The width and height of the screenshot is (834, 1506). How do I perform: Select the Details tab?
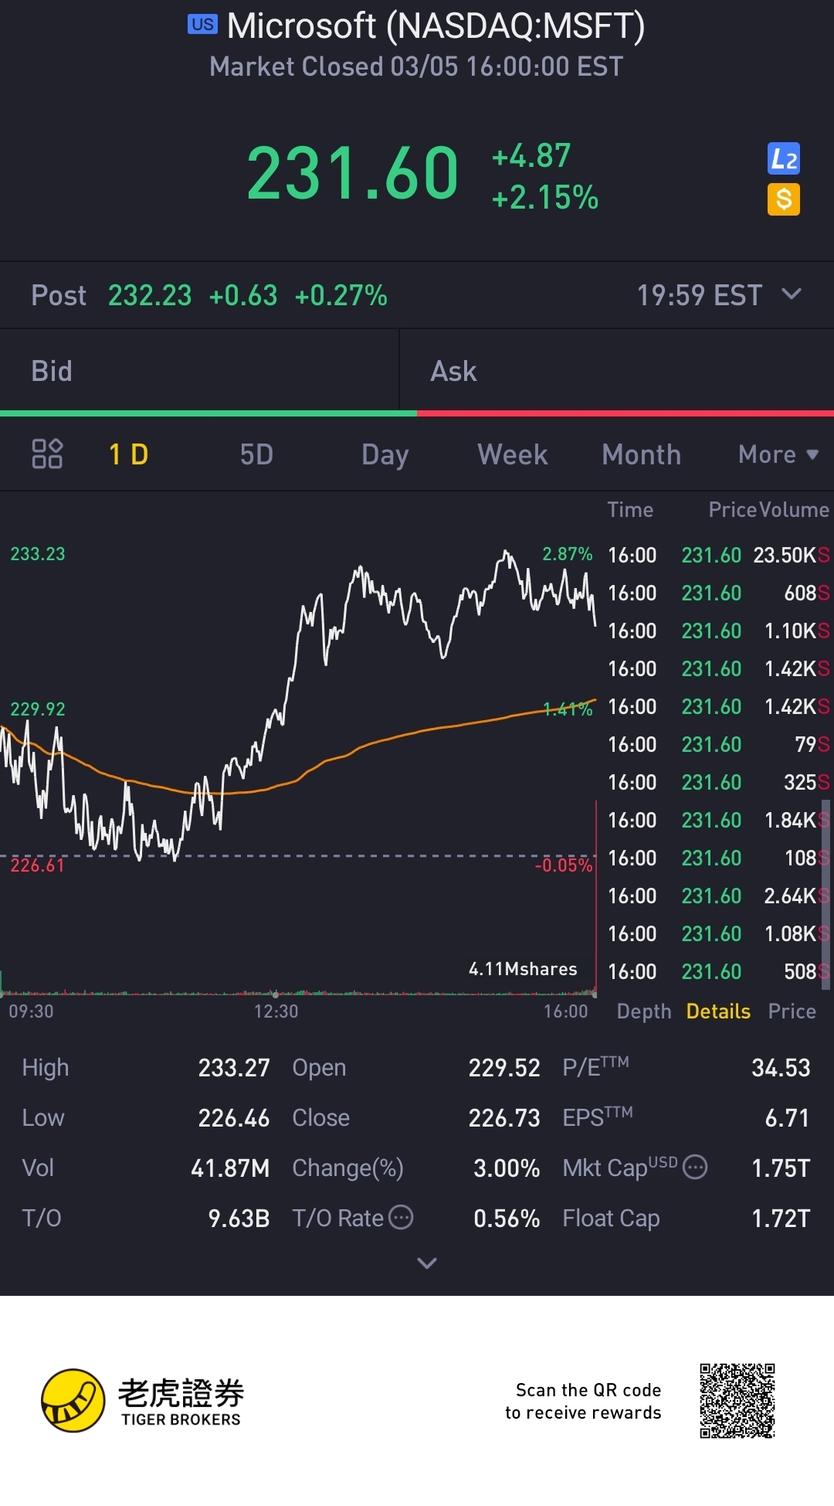pyautogui.click(x=718, y=1011)
